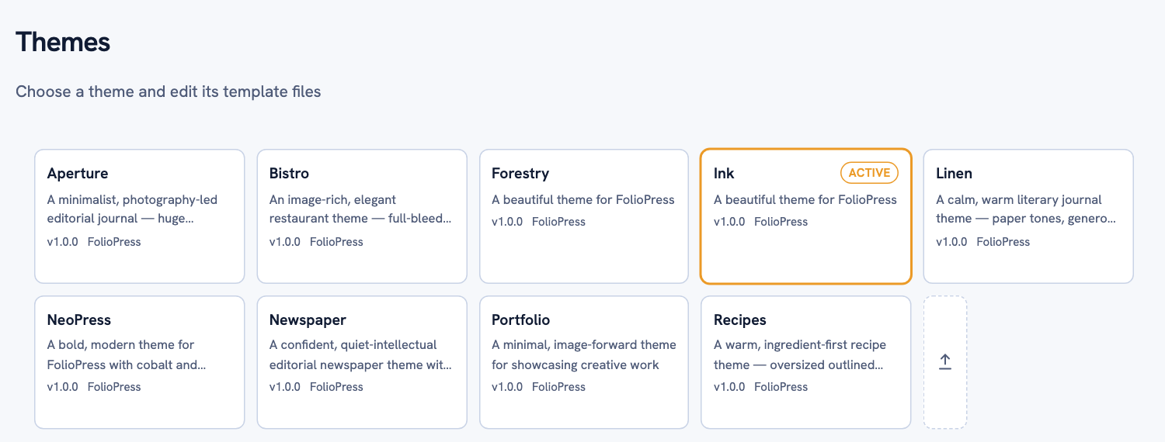
Task: Click NeoPress description 'A bold, modern theme for'
Action: point(121,344)
